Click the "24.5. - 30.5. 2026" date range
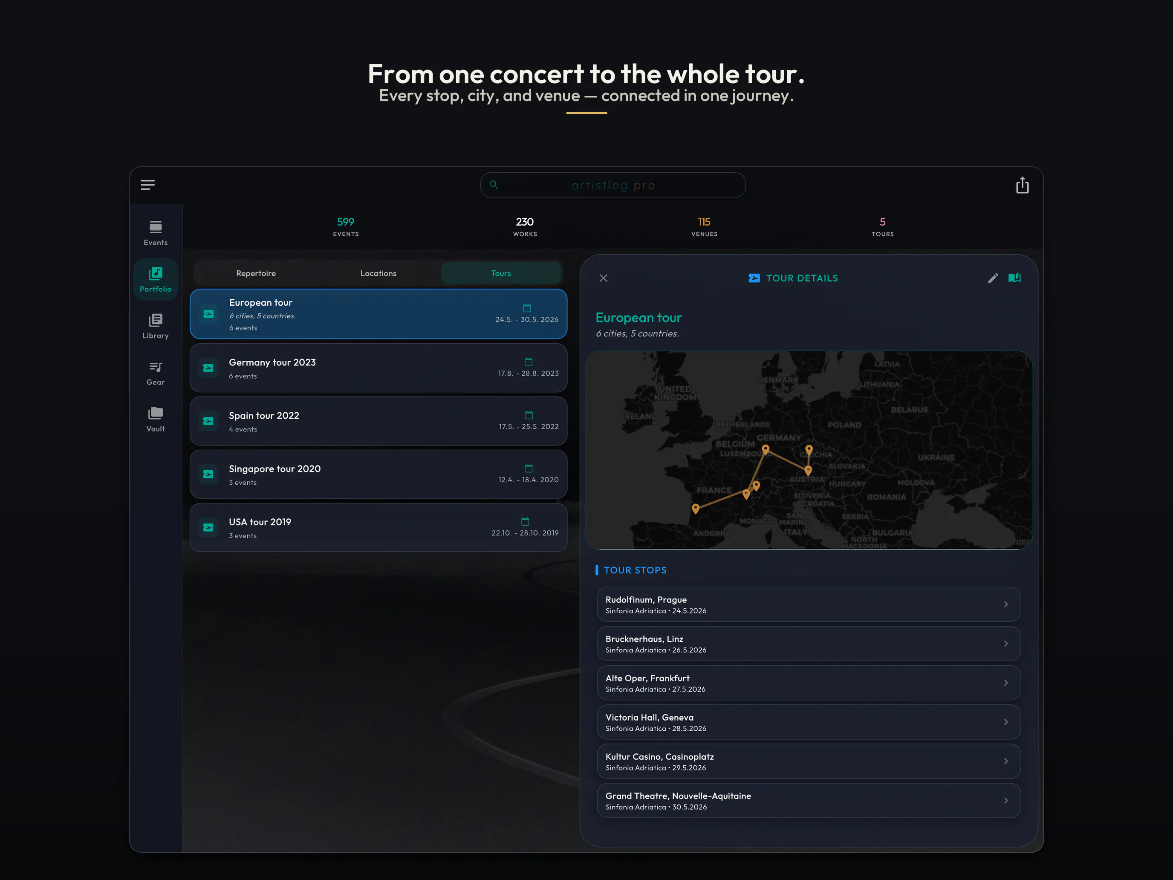This screenshot has width=1173, height=880. point(526,319)
